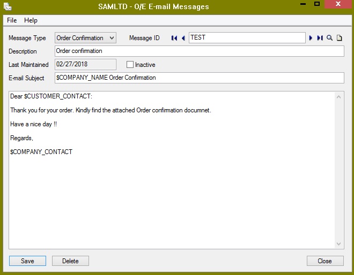Go to last Message ID record

pyautogui.click(x=320, y=38)
